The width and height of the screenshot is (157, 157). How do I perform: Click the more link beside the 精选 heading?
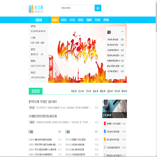tap(60, 132)
